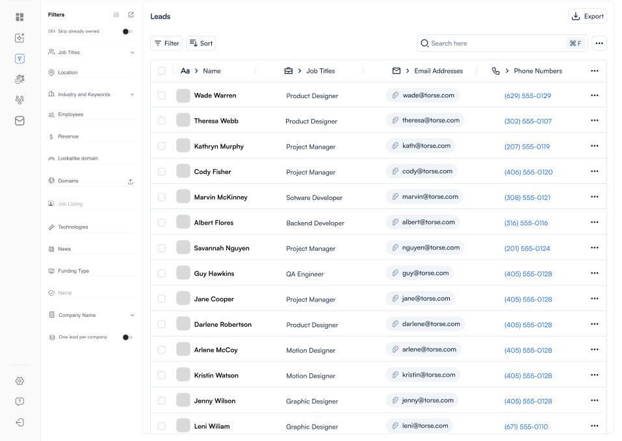This screenshot has width=622, height=441.
Task: Open Settings via the gear icon
Action: tap(19, 381)
